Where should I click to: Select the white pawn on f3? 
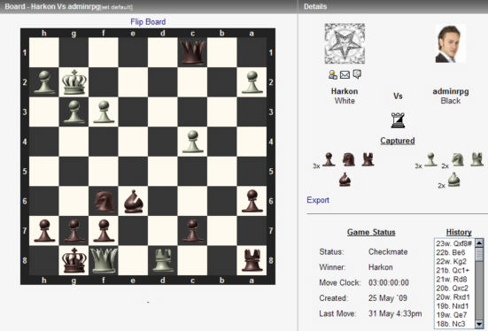point(104,112)
